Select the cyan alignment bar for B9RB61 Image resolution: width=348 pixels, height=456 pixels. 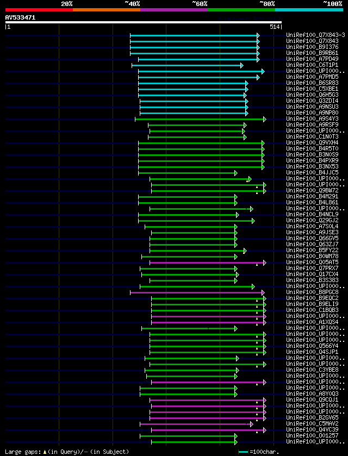coord(195,53)
